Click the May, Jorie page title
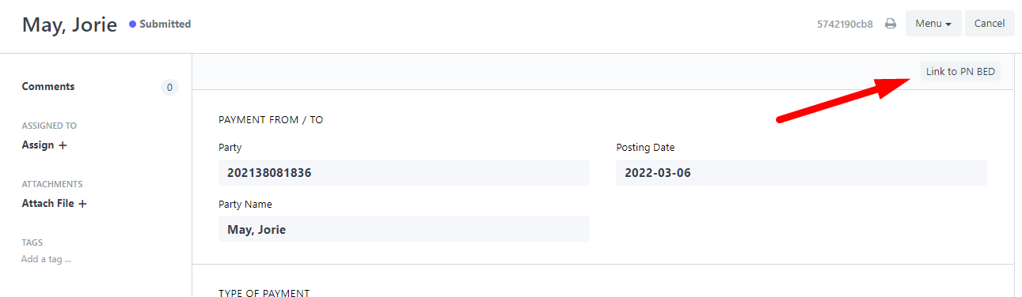 tap(70, 24)
